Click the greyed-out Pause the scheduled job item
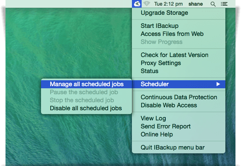Viewport: 241px width, 166px height. click(86, 92)
